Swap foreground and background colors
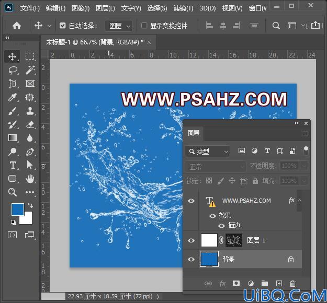This screenshot has width=327, height=303. [30, 205]
